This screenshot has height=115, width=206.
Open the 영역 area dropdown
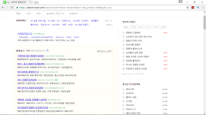pos(39,14)
